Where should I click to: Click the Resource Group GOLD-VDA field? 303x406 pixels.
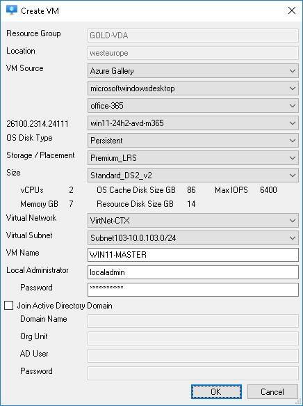coord(193,36)
